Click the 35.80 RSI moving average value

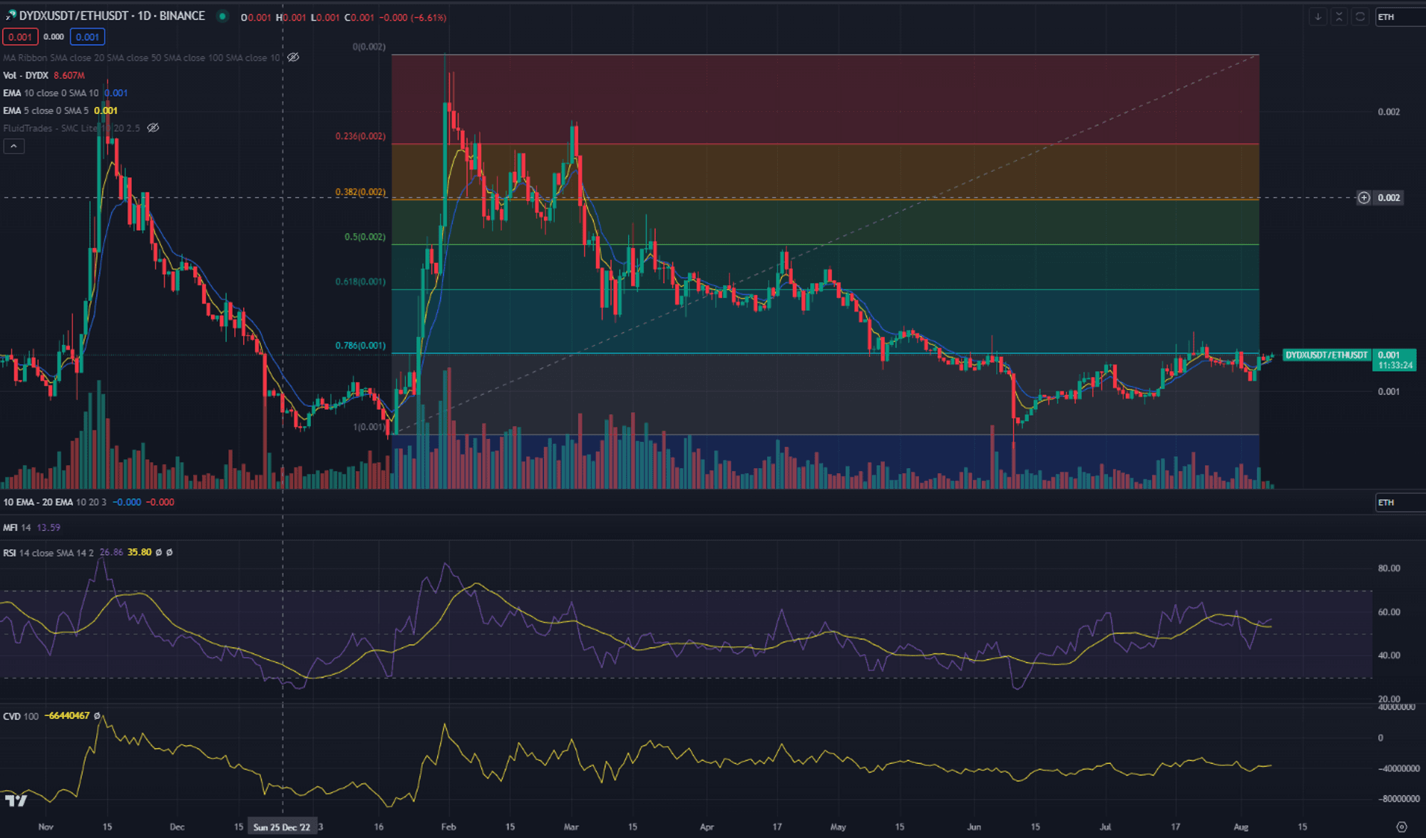[x=139, y=552]
